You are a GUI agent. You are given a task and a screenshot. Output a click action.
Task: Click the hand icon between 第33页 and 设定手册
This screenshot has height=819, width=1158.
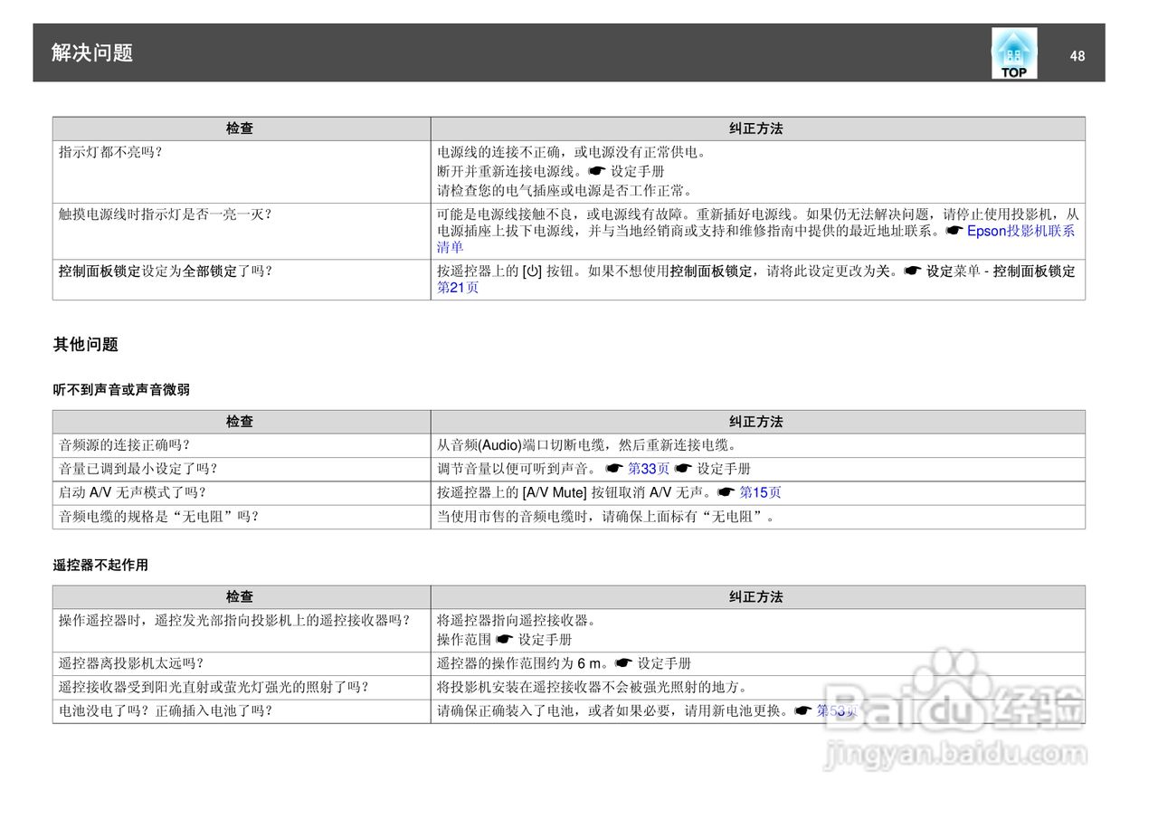pos(683,469)
